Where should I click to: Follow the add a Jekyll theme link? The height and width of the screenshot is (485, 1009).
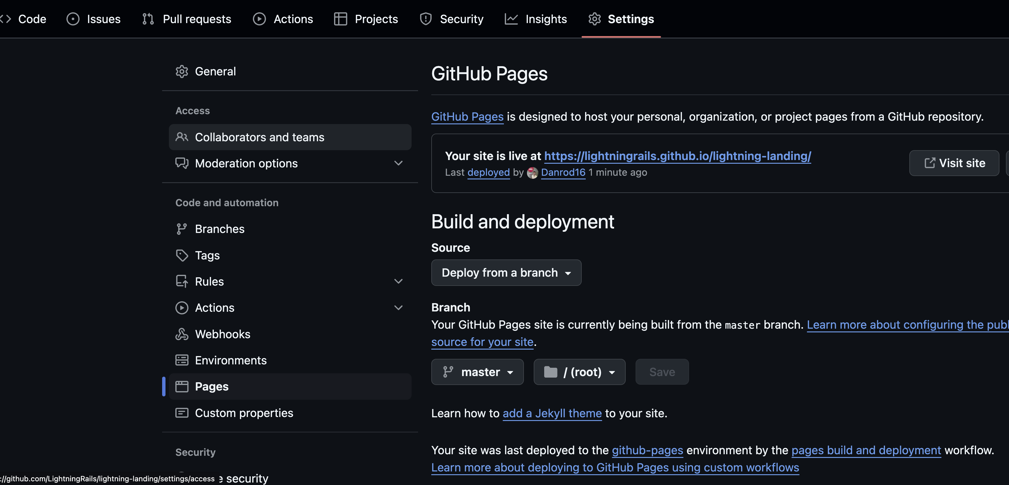point(552,413)
